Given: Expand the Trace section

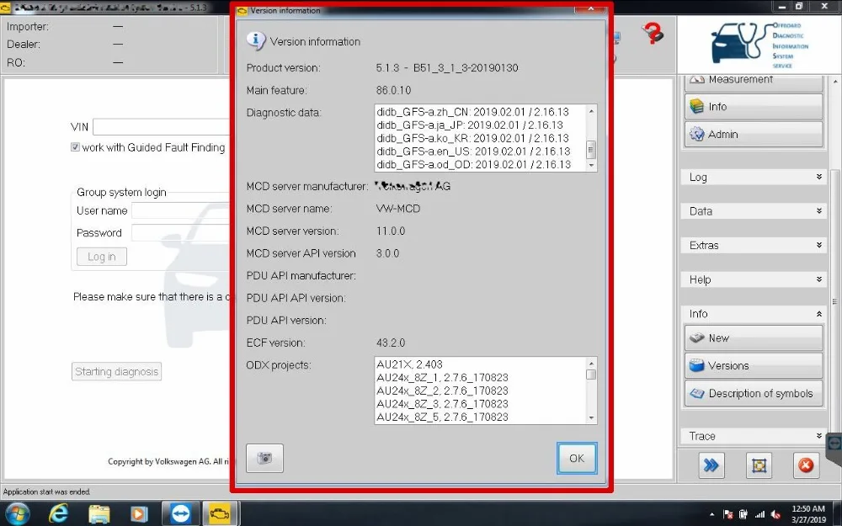Looking at the screenshot, I should tap(754, 436).
